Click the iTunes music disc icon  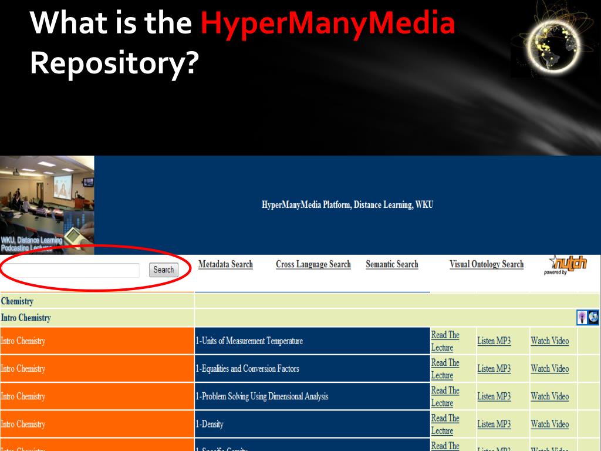(593, 318)
